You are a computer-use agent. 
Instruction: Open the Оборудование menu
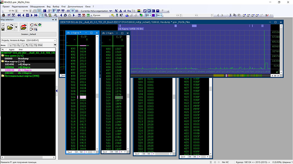click(37, 6)
